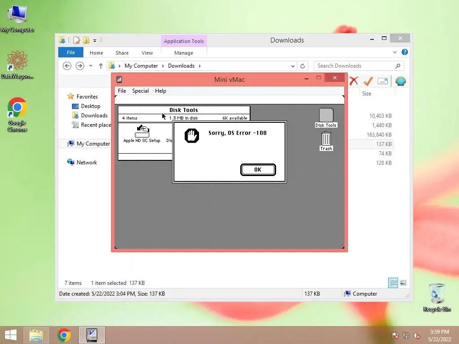Click My Computer in the address breadcrumb

(x=141, y=66)
